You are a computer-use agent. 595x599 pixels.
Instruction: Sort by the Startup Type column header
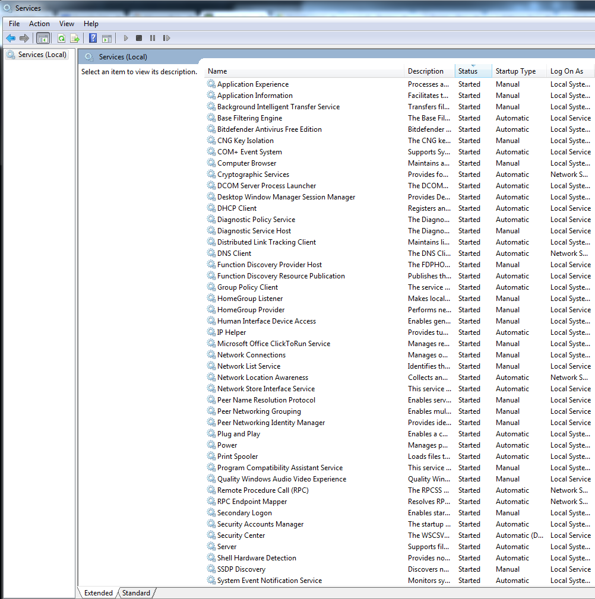(x=519, y=71)
